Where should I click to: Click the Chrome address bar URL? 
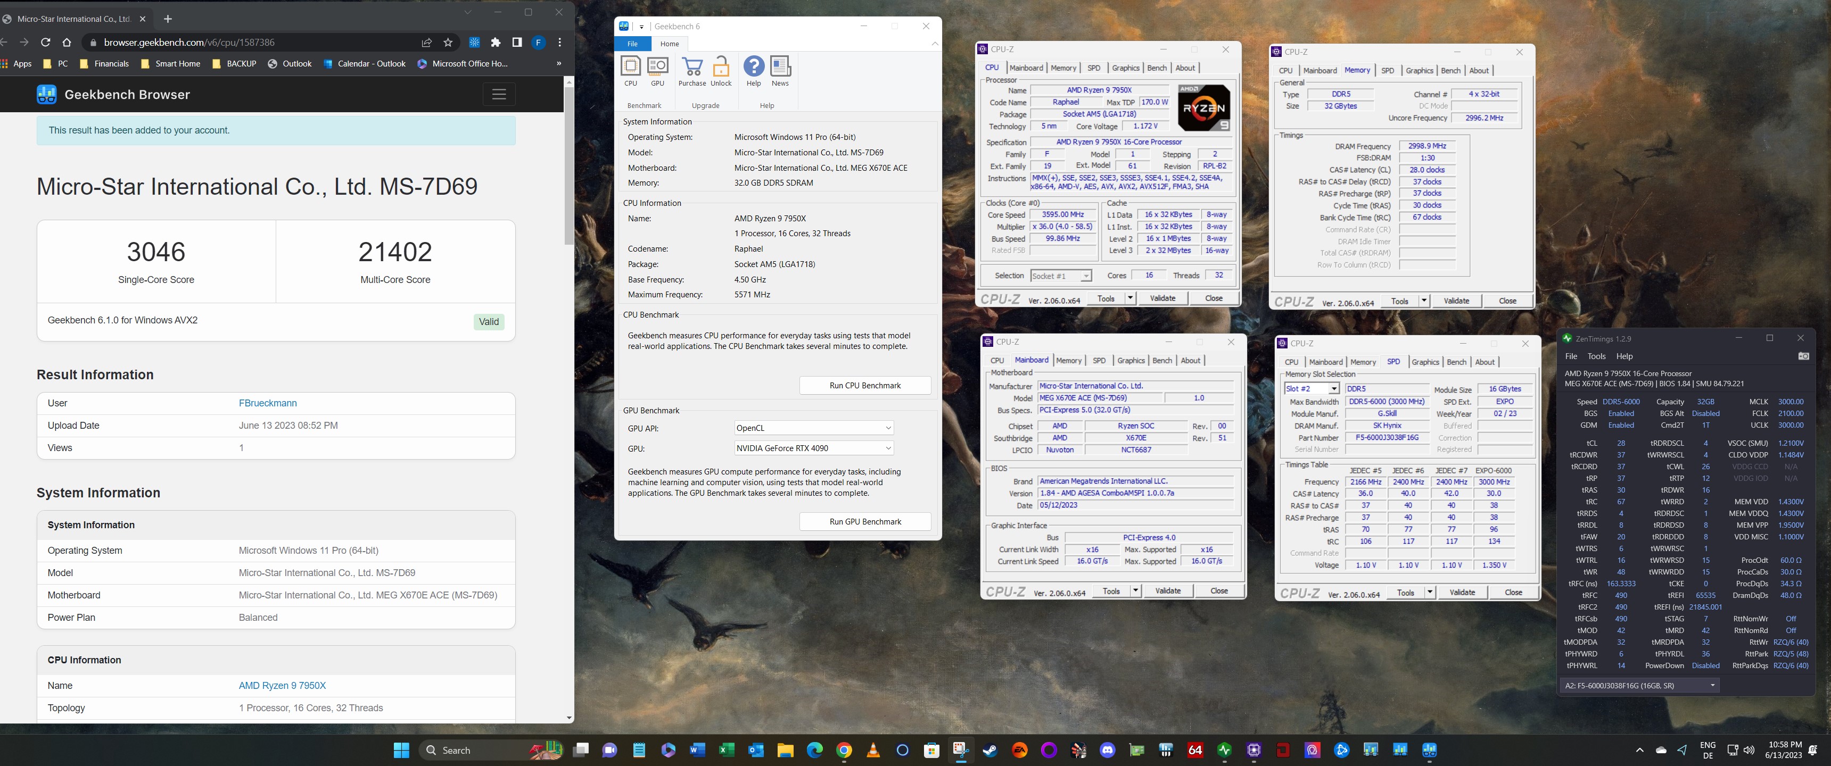(189, 43)
